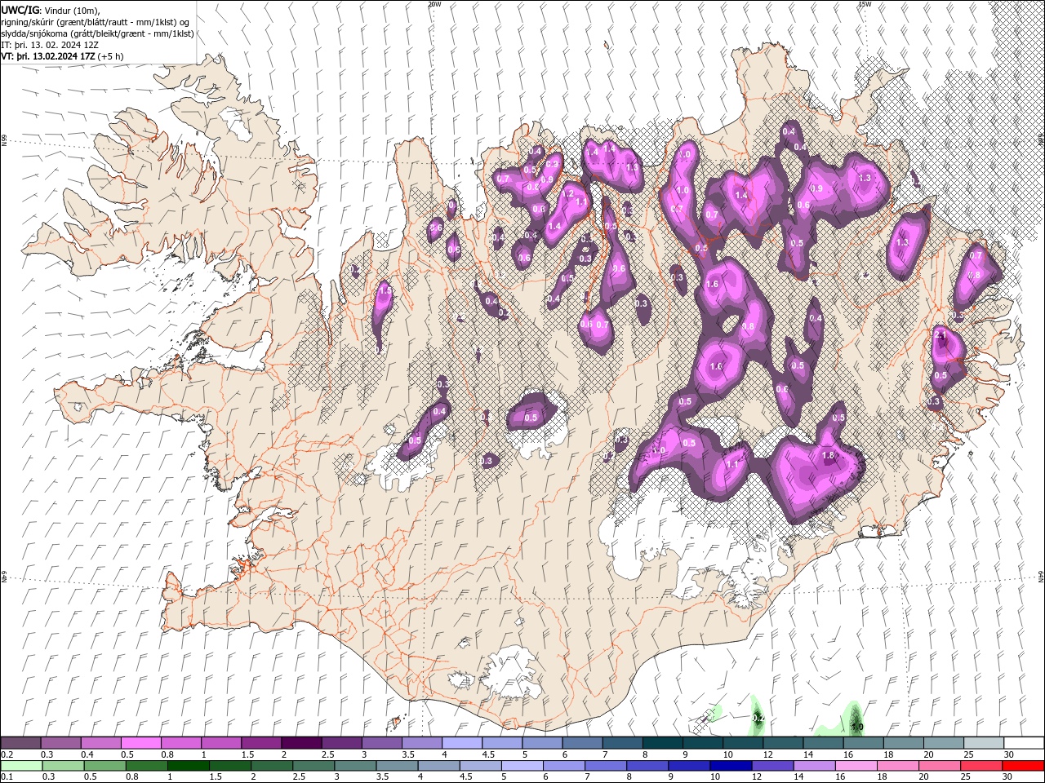Click the initial time line 'IT: þri. 13. 02. 2024 12Z'
The width and height of the screenshot is (1045, 783).
(x=50, y=45)
